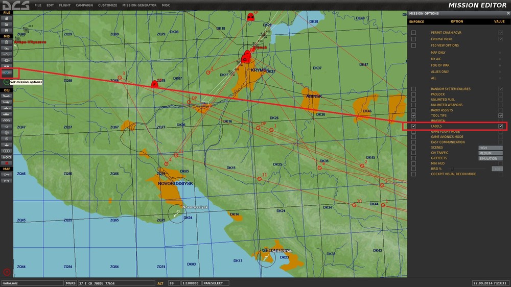Image resolution: width=511 pixels, height=287 pixels.
Task: Click the save mission floppy icon
Action: [x=7, y=30]
